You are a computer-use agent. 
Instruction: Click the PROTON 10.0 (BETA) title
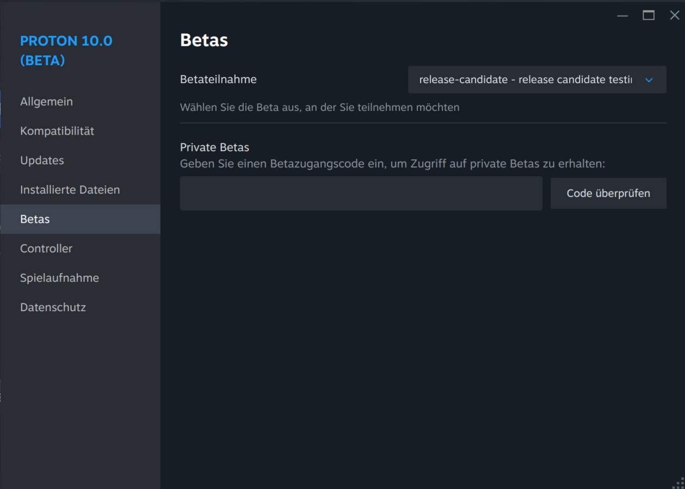66,51
